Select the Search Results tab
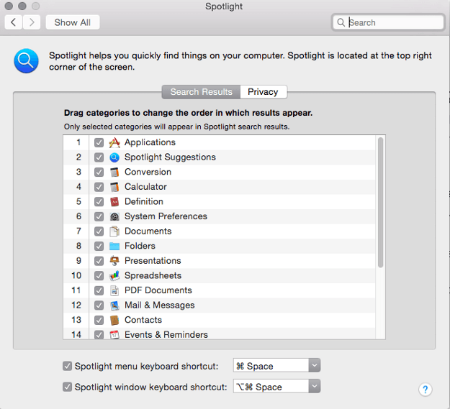 coord(201,92)
